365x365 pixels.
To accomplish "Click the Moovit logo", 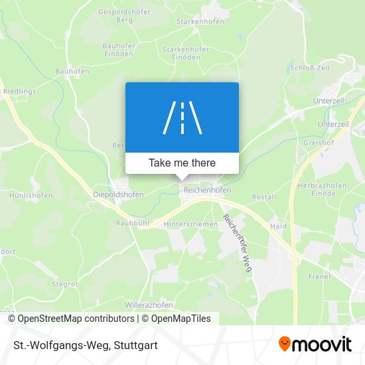I will 315,344.
